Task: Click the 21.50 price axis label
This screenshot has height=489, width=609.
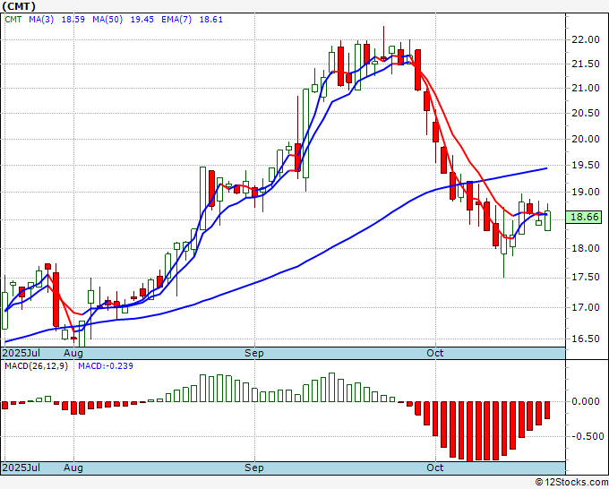Action: coord(586,64)
